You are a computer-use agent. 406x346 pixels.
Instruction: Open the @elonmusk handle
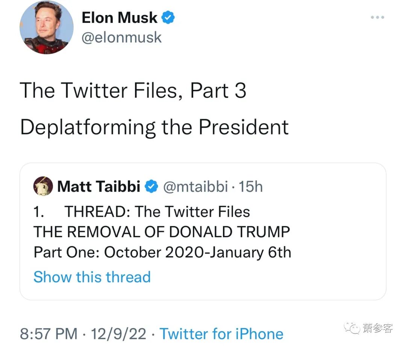(x=121, y=38)
